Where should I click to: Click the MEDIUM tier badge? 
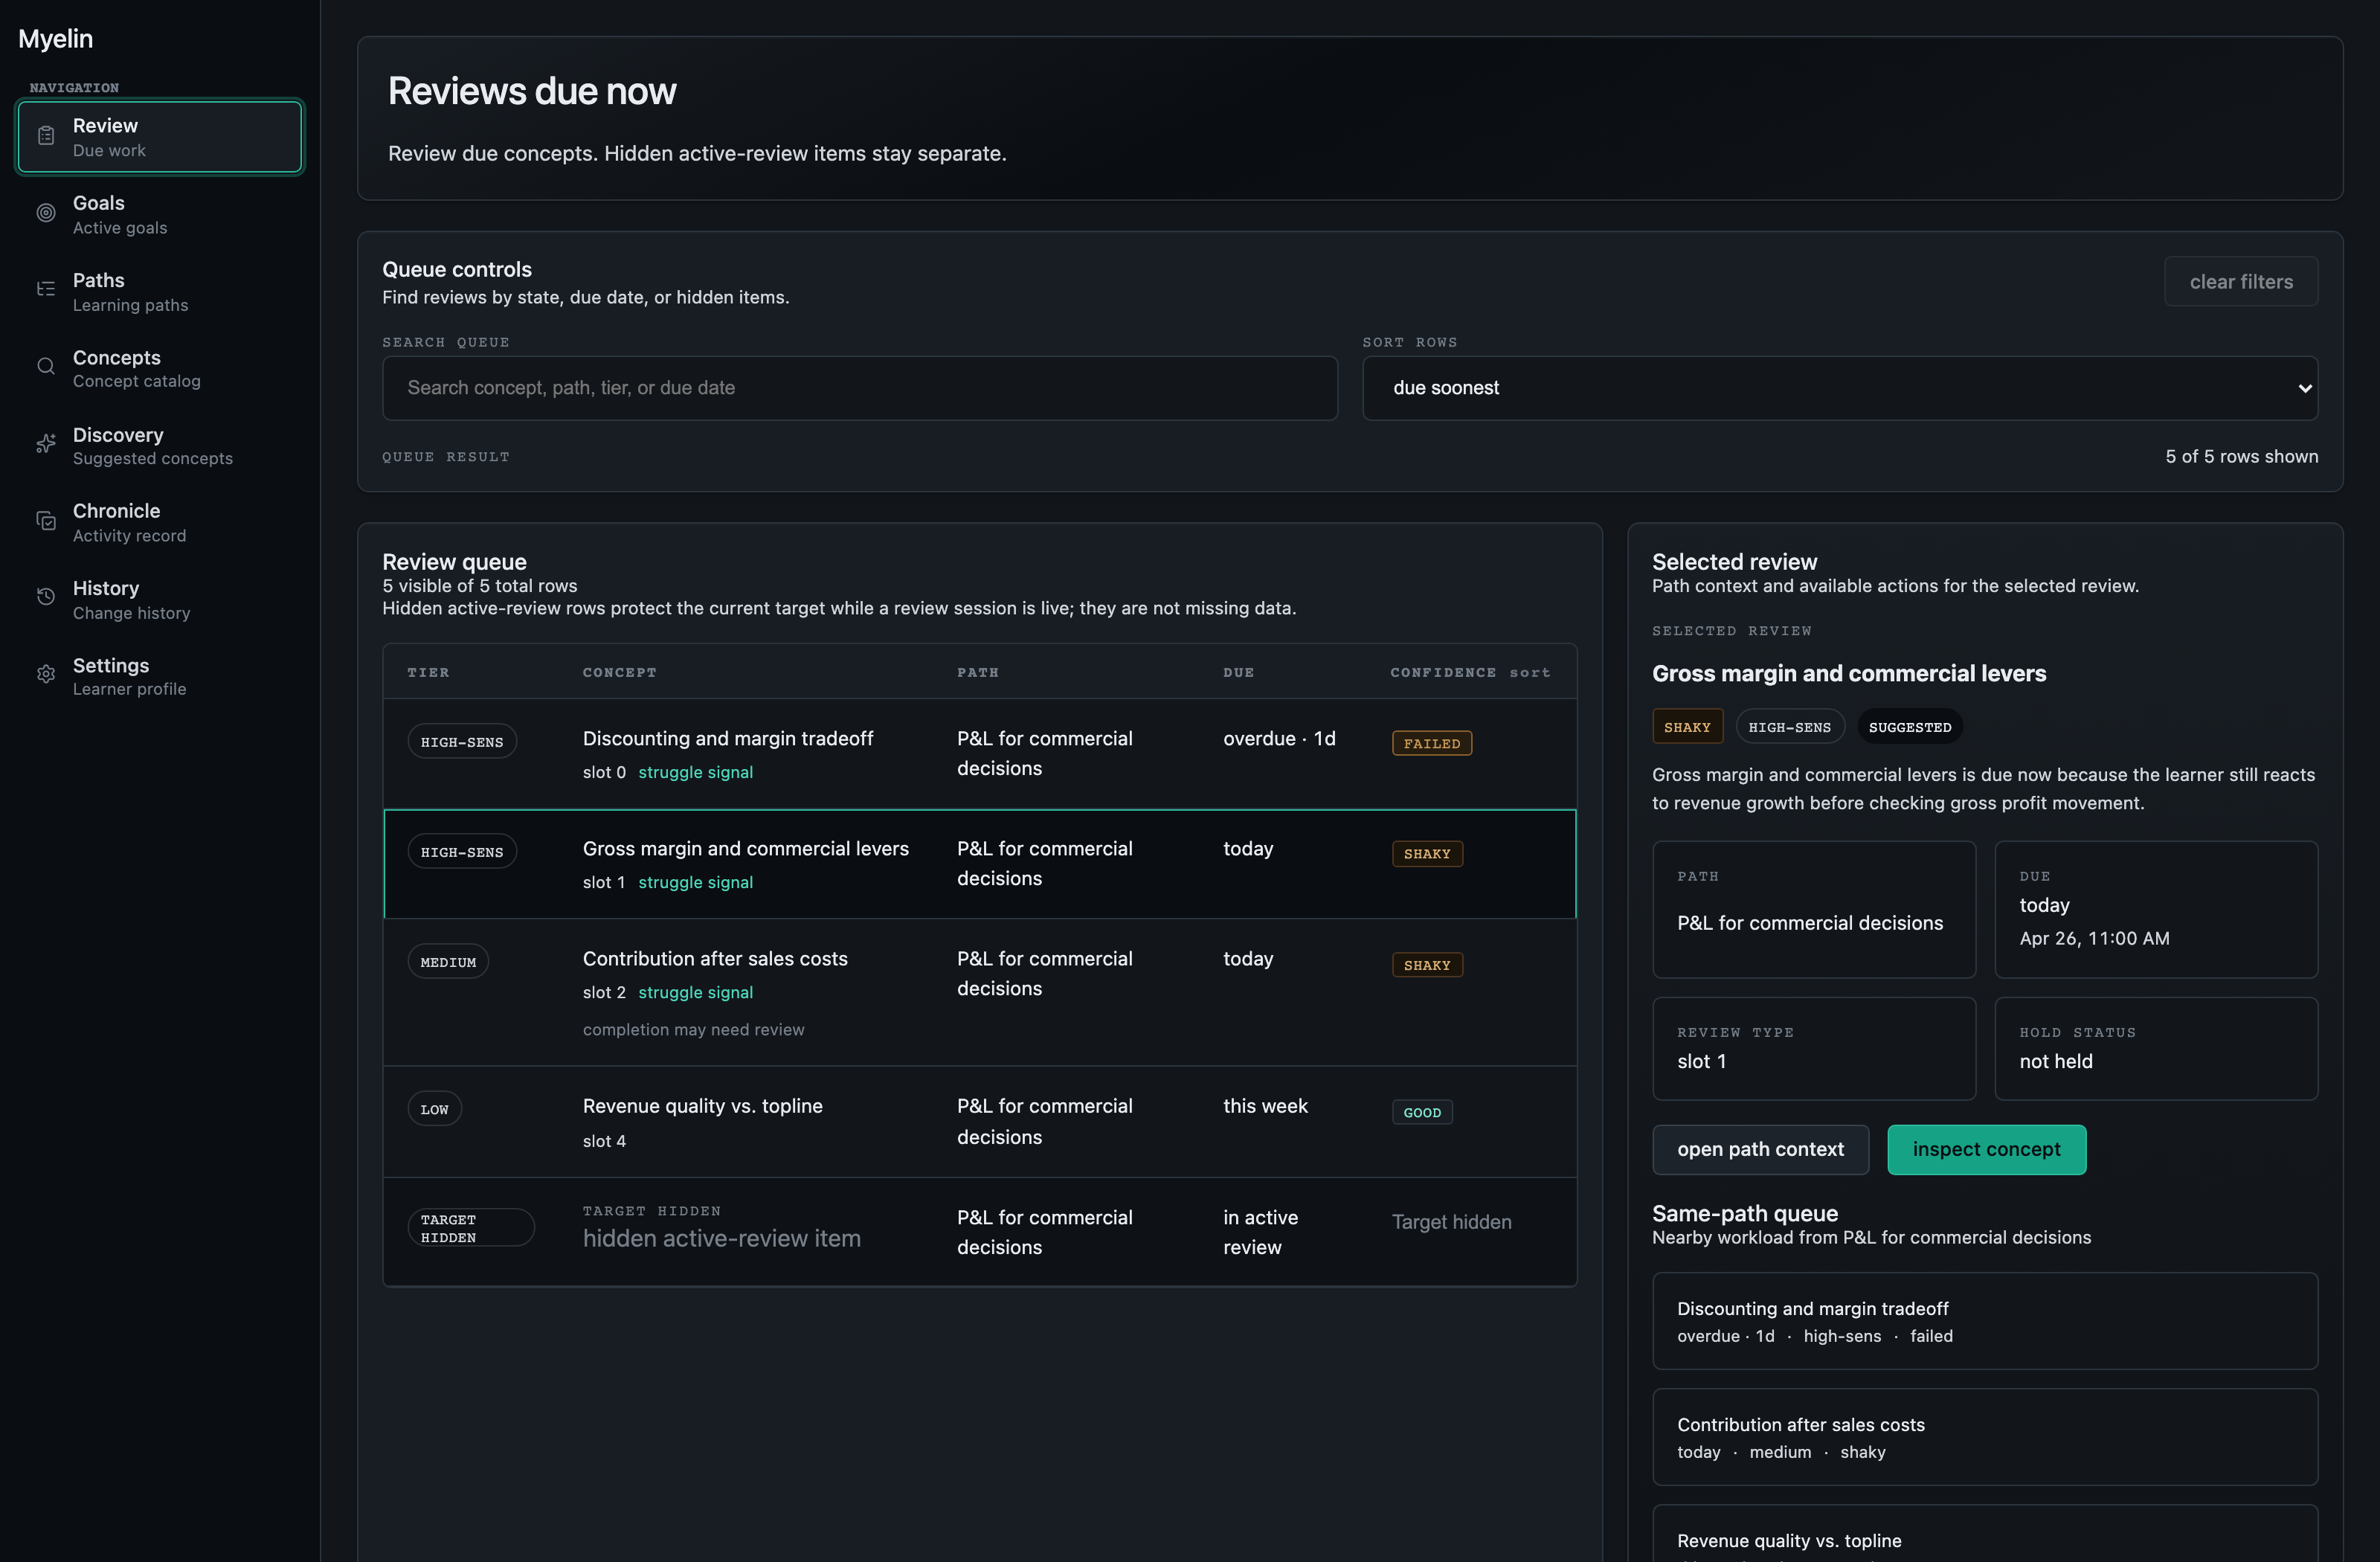click(x=448, y=962)
